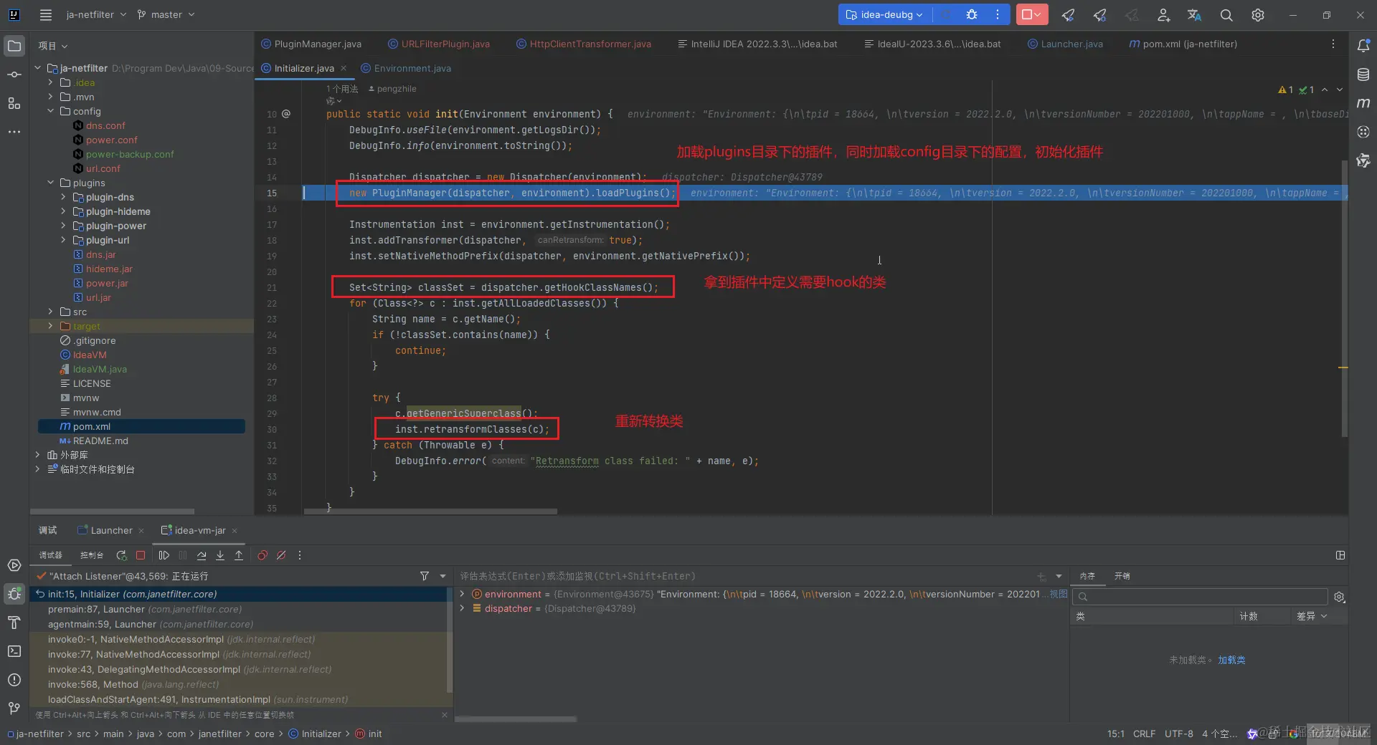Select dns.conf file in config
Image resolution: width=1377 pixels, height=745 pixels.
pyautogui.click(x=105, y=125)
